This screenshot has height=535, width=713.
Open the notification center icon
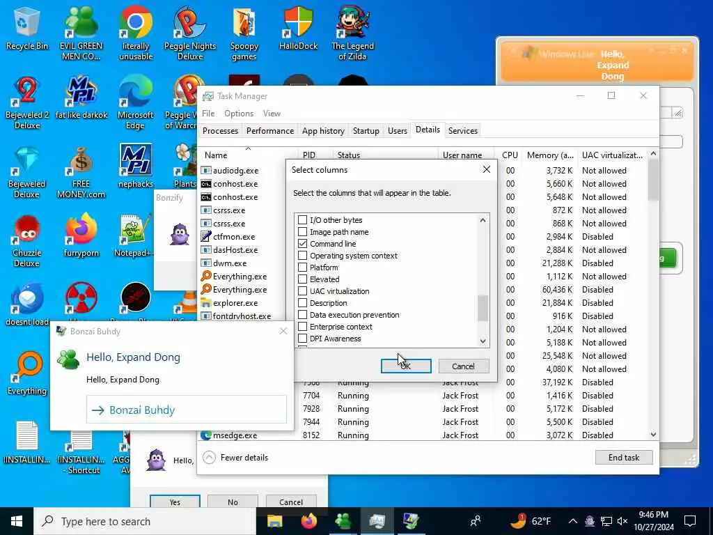click(x=690, y=521)
